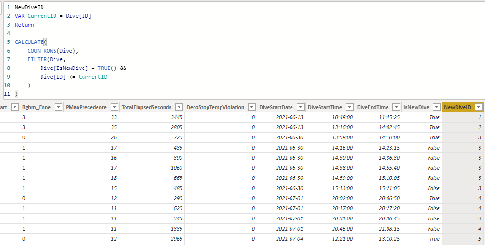Select the DiveStartDate column header

click(276, 107)
